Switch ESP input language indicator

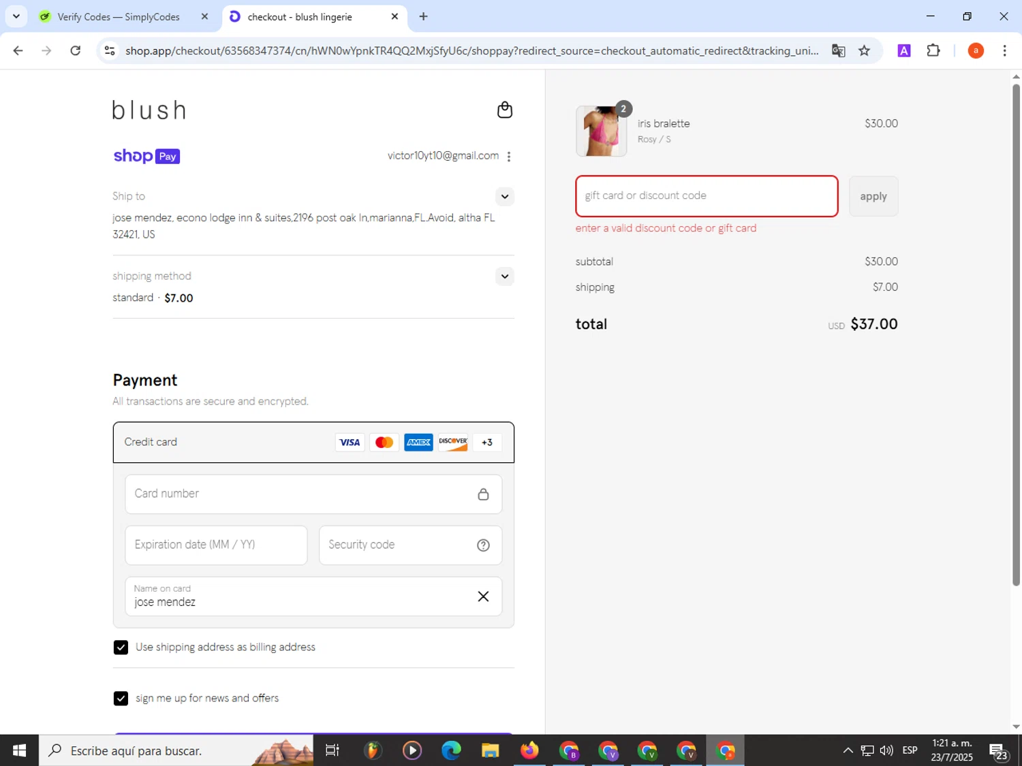tap(910, 751)
